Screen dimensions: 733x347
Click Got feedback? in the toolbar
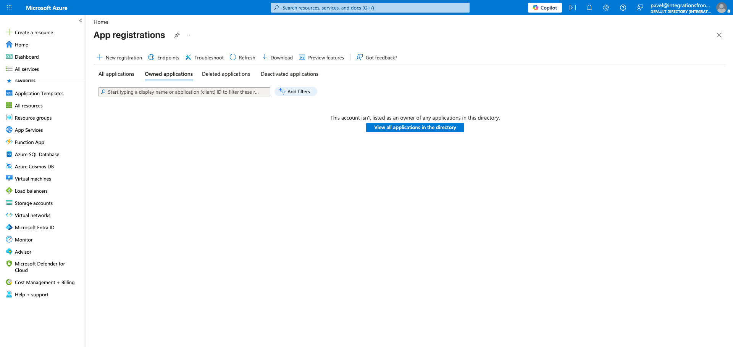click(x=377, y=58)
